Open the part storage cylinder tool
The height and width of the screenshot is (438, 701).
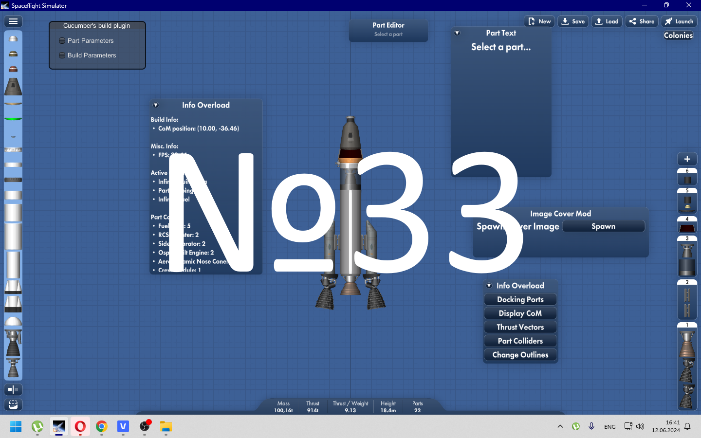point(13,405)
